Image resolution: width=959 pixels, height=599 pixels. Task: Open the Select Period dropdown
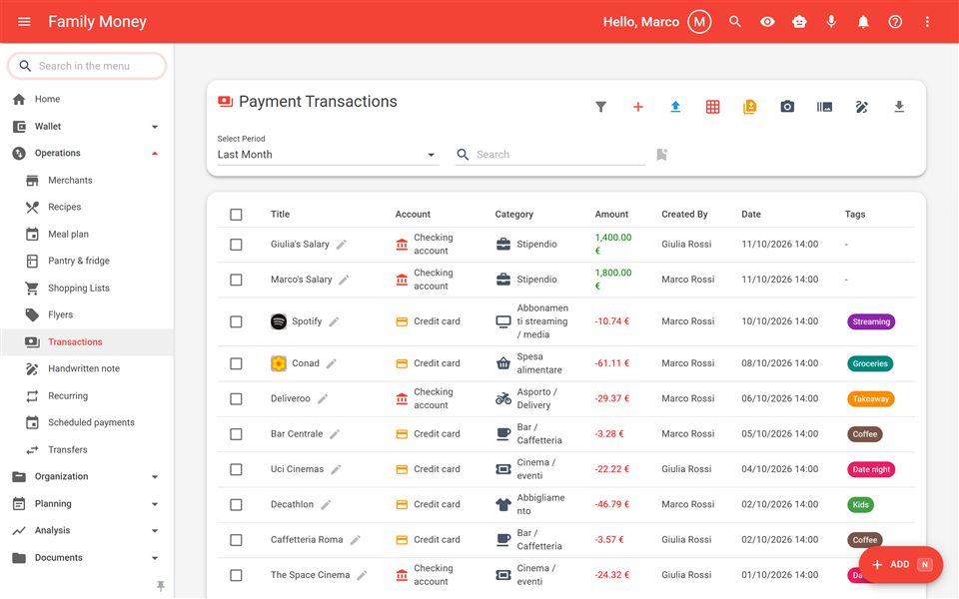point(328,155)
